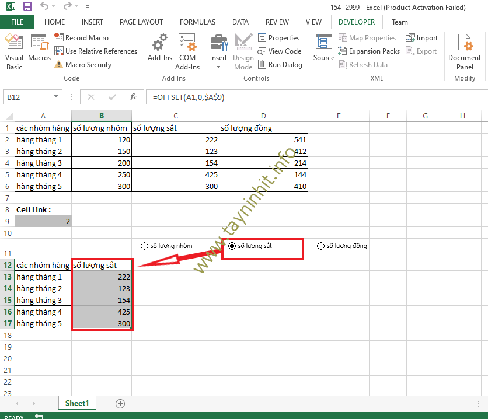488x419 pixels.
Task: Click View Code in Controls group
Action: click(280, 51)
